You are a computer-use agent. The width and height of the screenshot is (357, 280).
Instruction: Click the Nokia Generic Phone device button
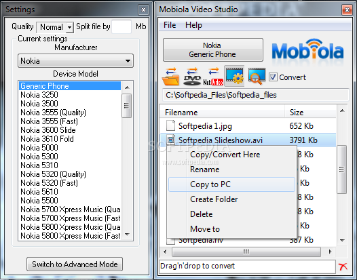(x=213, y=49)
